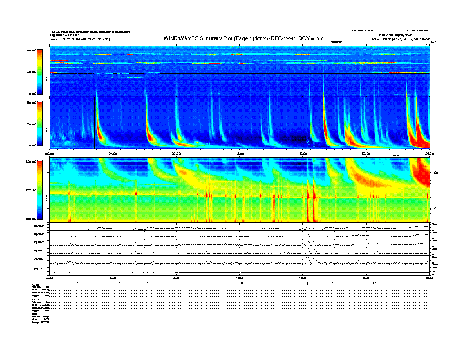Click the bottom |B| magnetic field line panel
Image resolution: width=463 pixels, height=357 pixels.
tap(240, 269)
